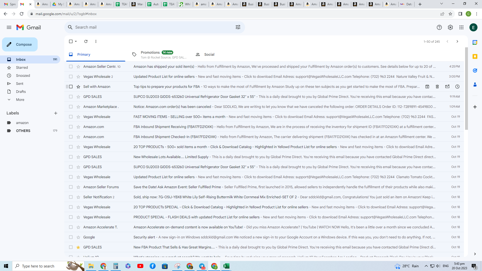This screenshot has width=482, height=271.
Task: Unstar the GPD SALES New FBA Product email
Action: (78, 247)
